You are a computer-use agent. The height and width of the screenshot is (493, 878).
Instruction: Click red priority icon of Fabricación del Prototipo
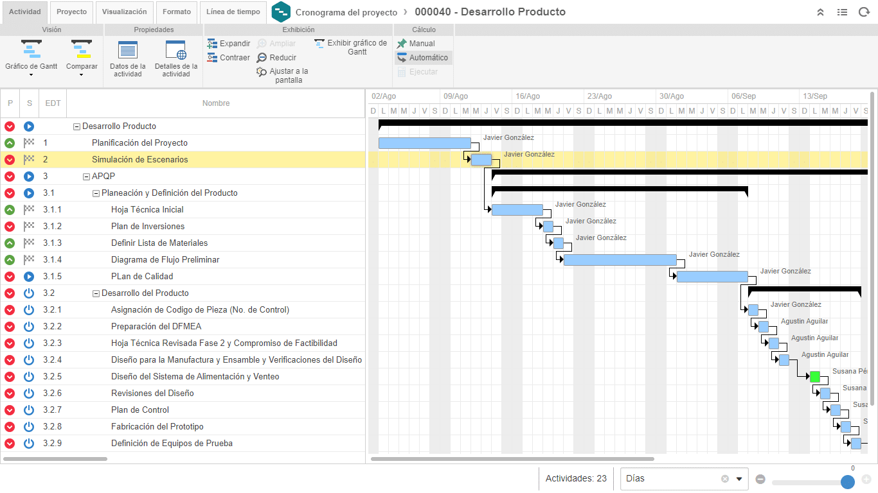[x=10, y=427]
